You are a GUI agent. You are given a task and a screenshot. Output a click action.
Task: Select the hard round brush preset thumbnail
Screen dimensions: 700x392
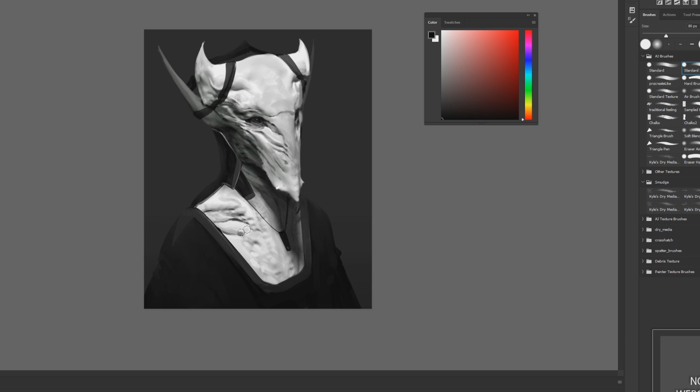coord(645,44)
